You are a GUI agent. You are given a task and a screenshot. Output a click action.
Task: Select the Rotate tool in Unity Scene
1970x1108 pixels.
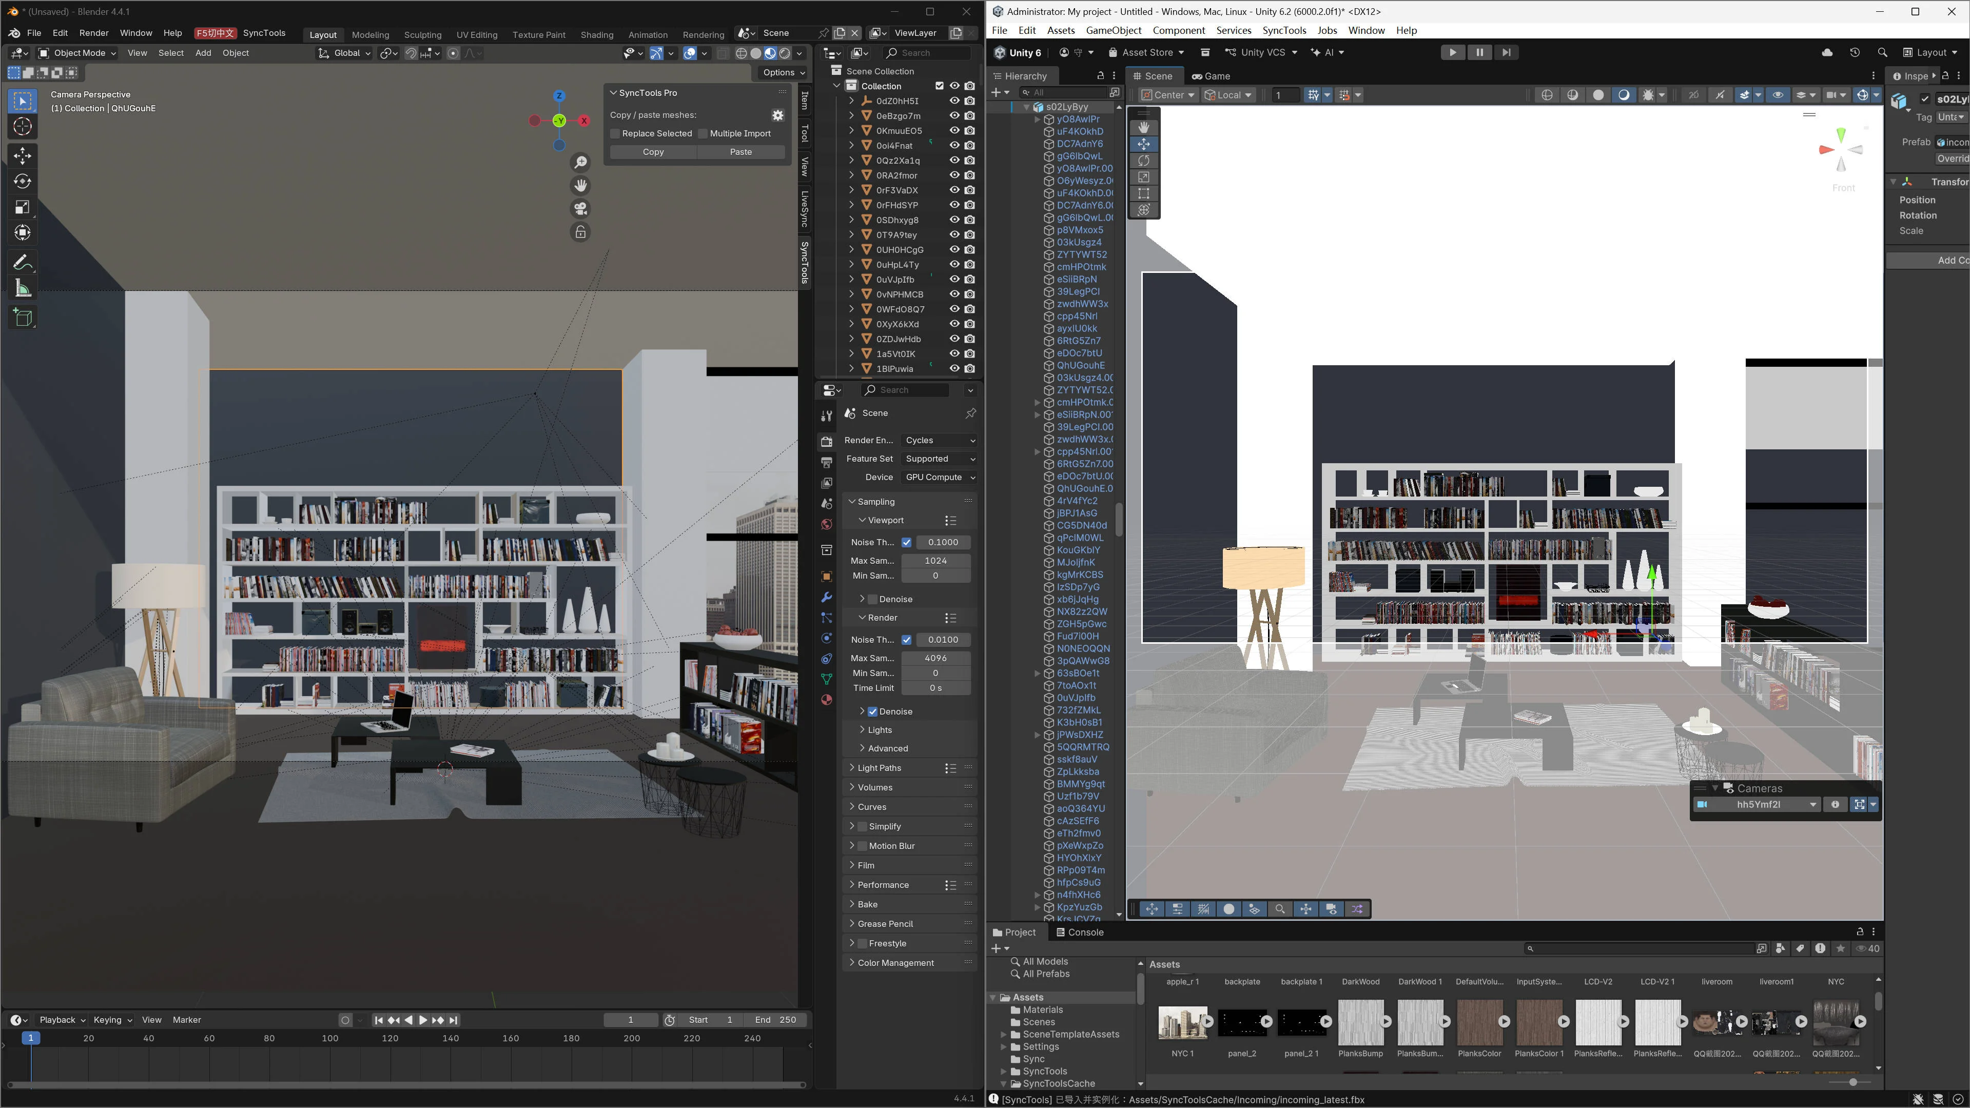tap(1143, 161)
